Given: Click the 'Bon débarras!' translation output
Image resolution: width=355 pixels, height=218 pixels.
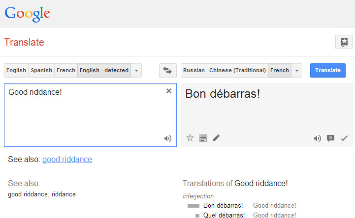Looking at the screenshot, I should [223, 94].
